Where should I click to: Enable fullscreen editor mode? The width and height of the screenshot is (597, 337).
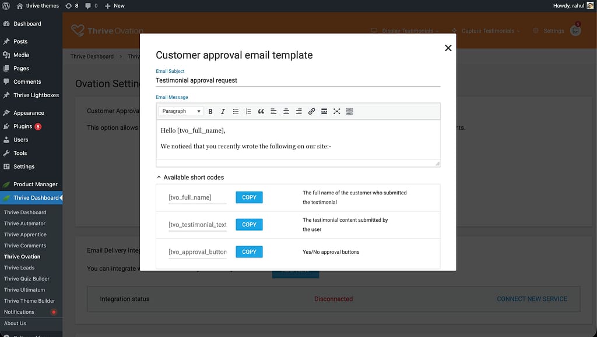pyautogui.click(x=337, y=111)
